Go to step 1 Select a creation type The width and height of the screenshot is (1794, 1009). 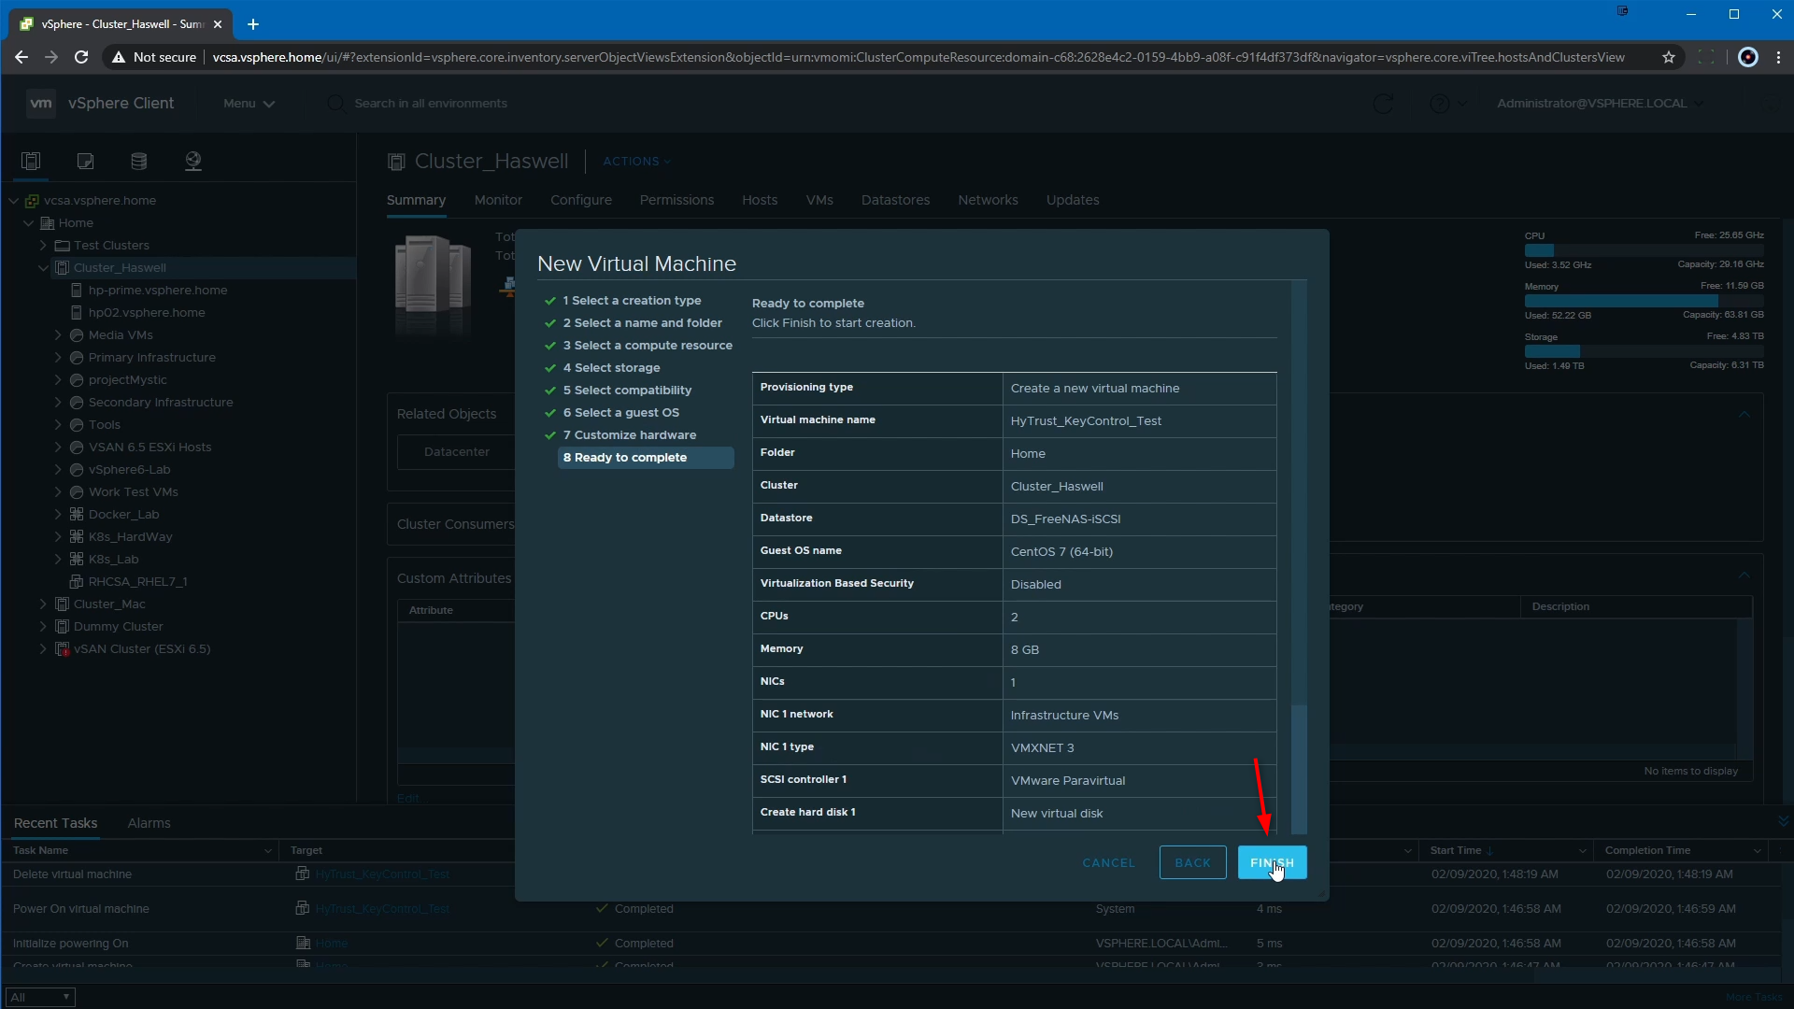[632, 300]
